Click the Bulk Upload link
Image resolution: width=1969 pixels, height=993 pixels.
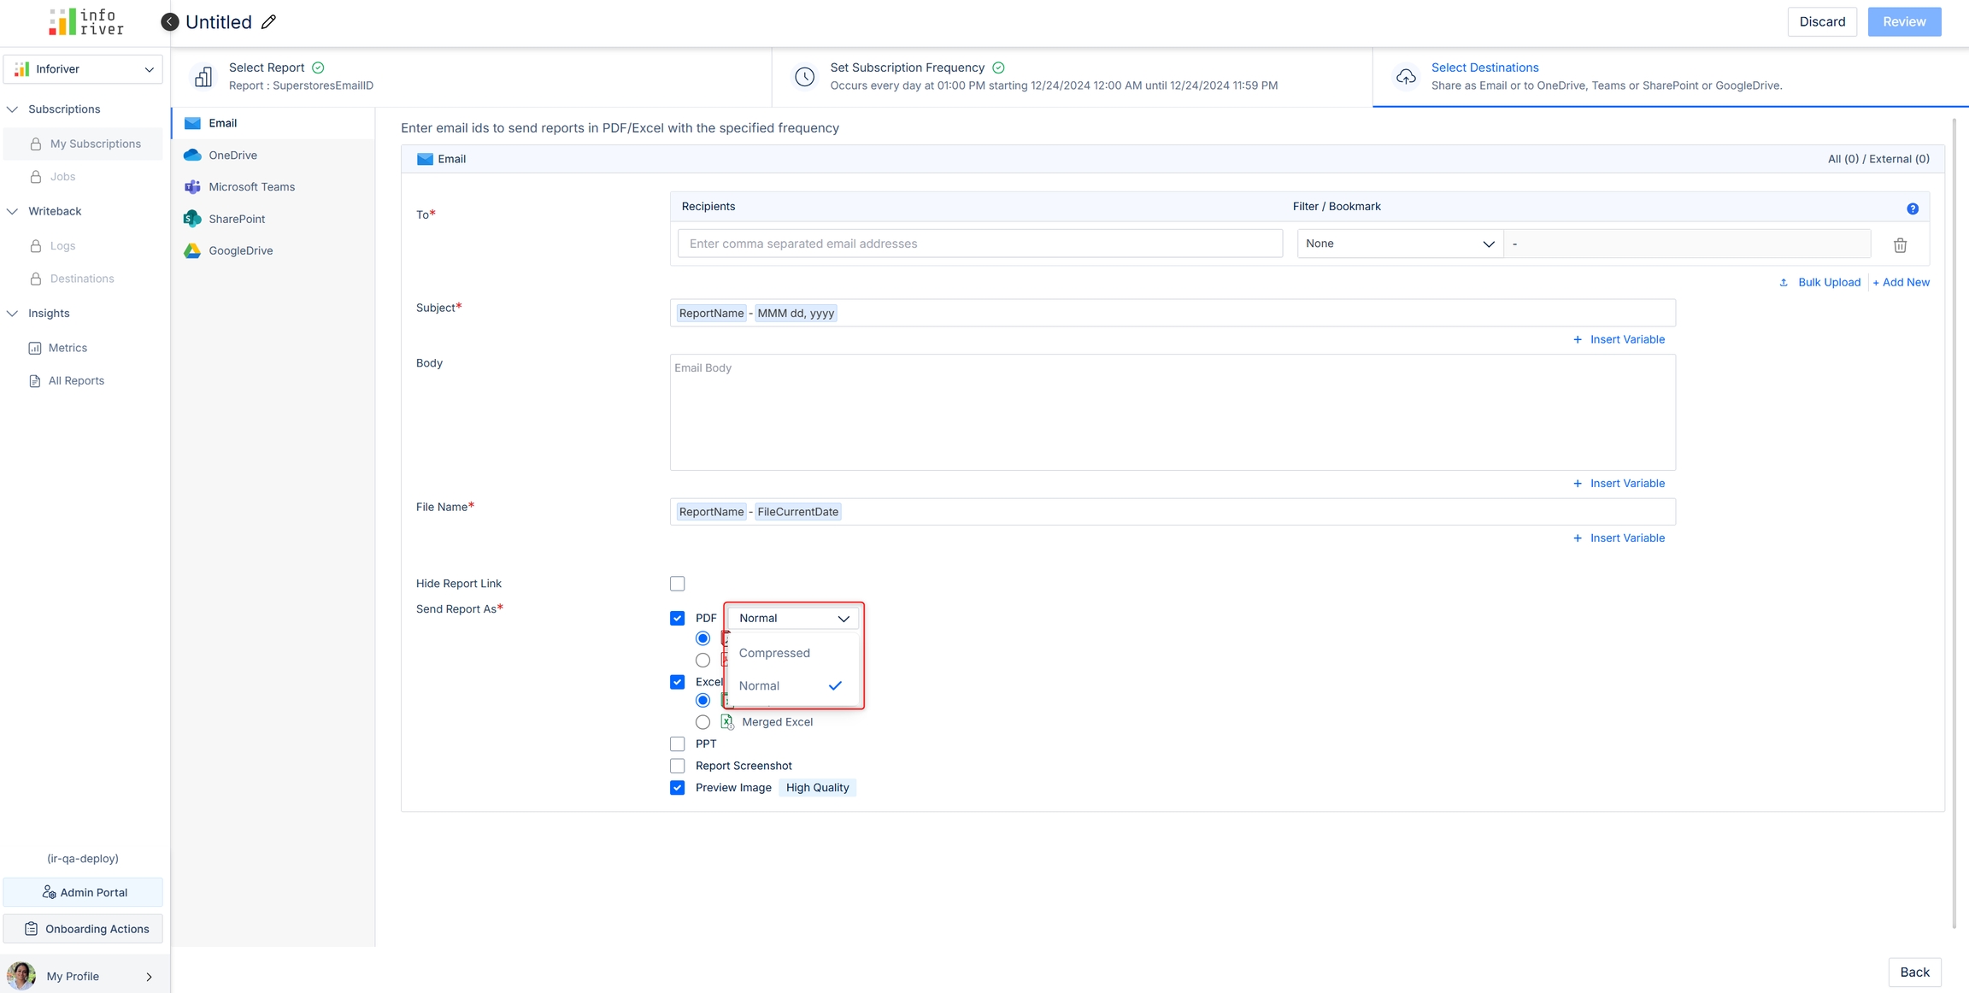1828,282
